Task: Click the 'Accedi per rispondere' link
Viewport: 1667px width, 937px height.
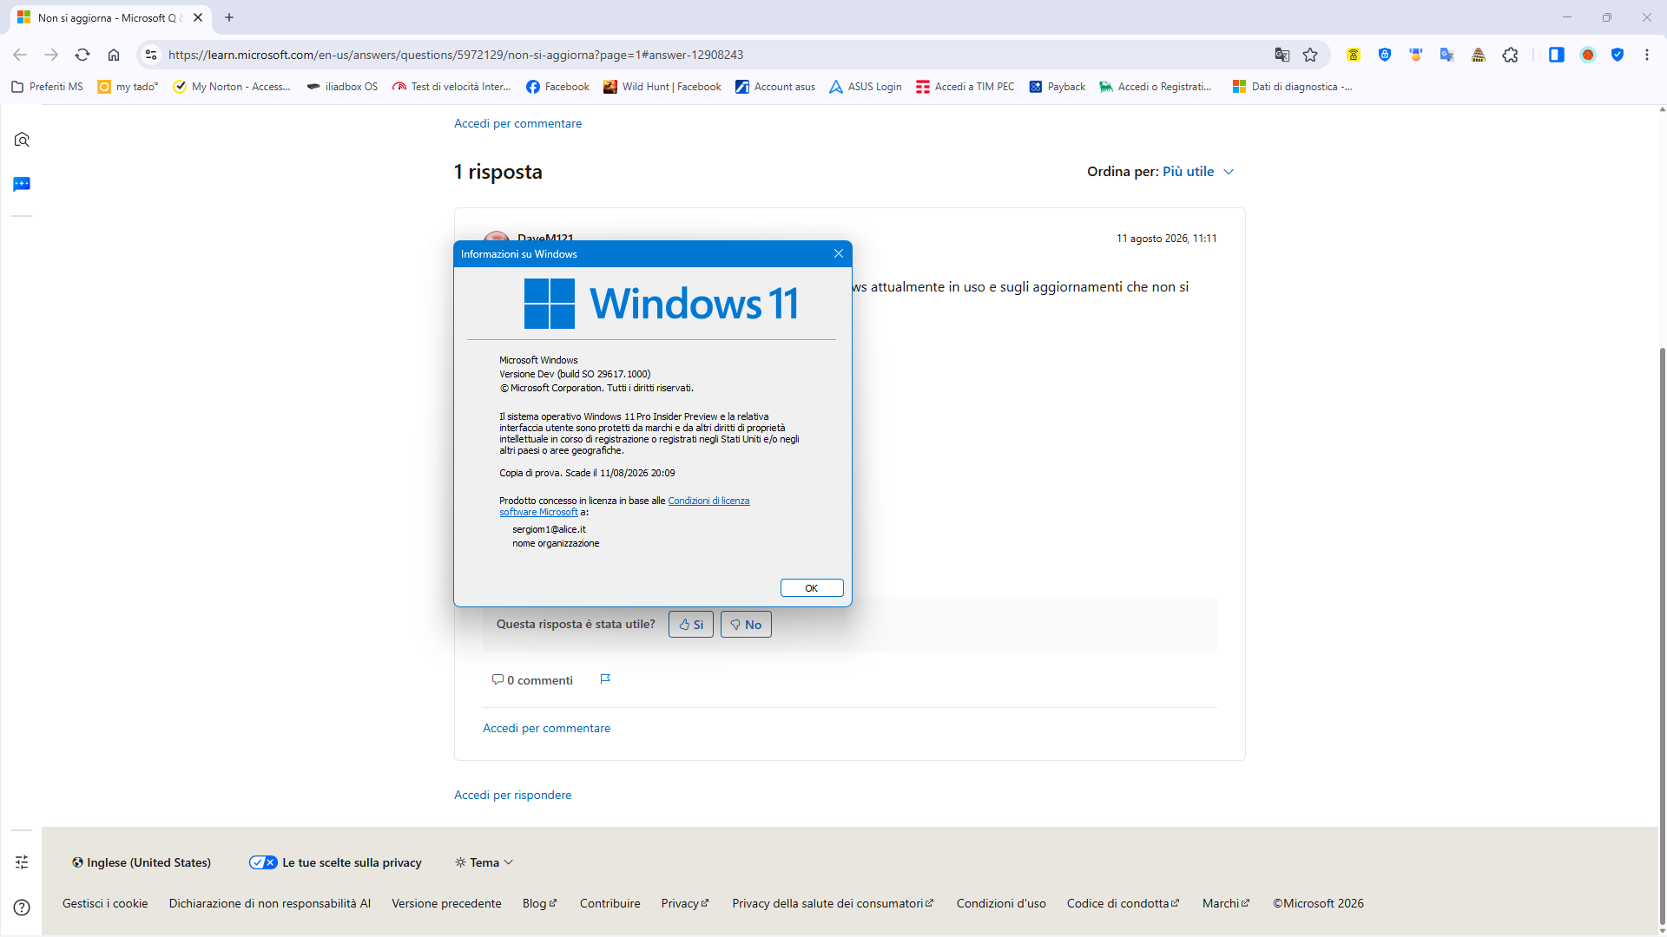Action: [512, 795]
